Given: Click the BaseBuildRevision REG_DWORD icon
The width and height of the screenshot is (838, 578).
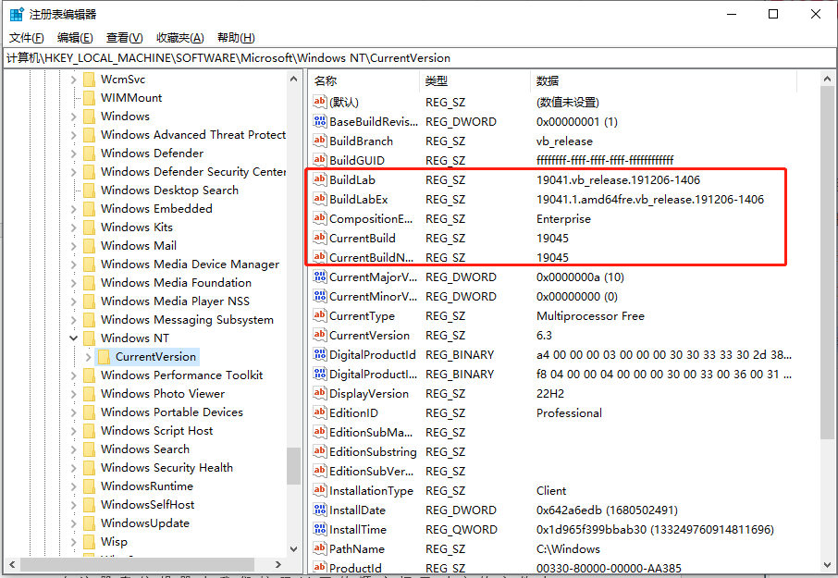Looking at the screenshot, I should [319, 121].
